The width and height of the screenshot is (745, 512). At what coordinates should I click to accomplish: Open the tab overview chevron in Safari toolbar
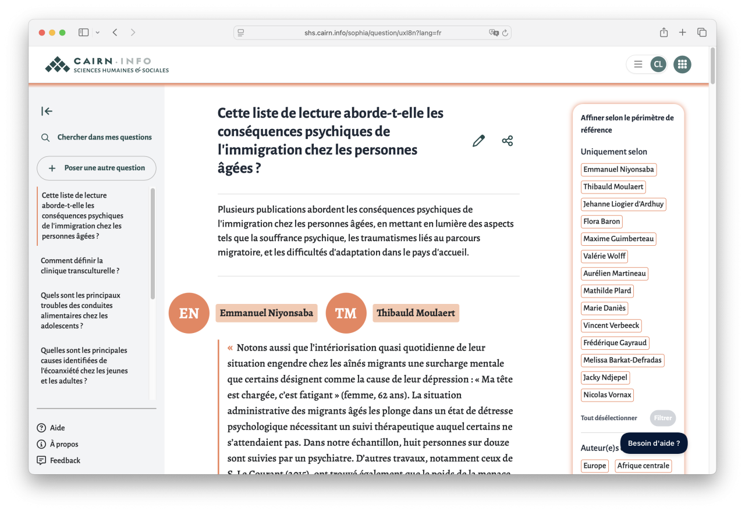tap(97, 33)
